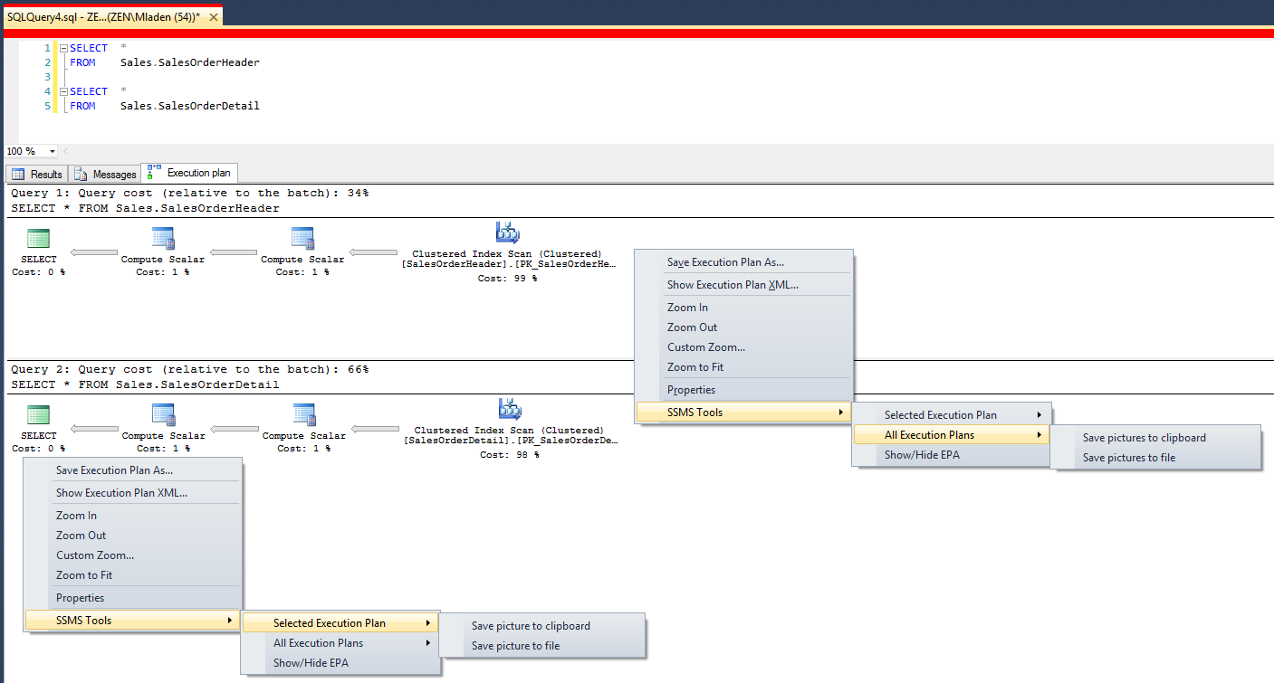Choose Save pictures to clipboard
Viewport: 1274px width, 683px height.
tap(1144, 438)
